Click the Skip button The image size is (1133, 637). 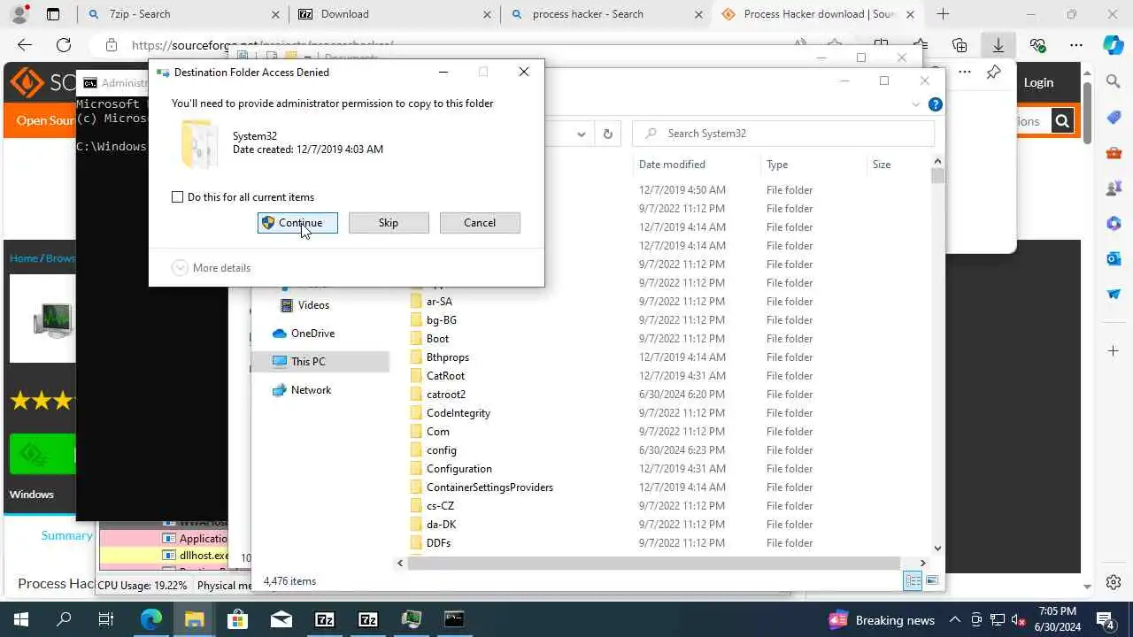click(x=389, y=223)
